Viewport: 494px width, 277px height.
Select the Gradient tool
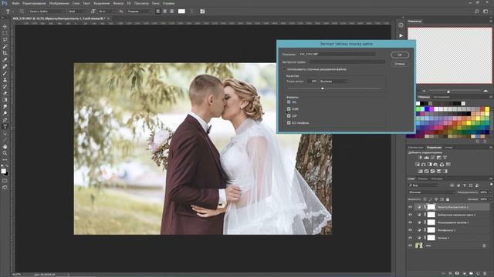(5, 100)
